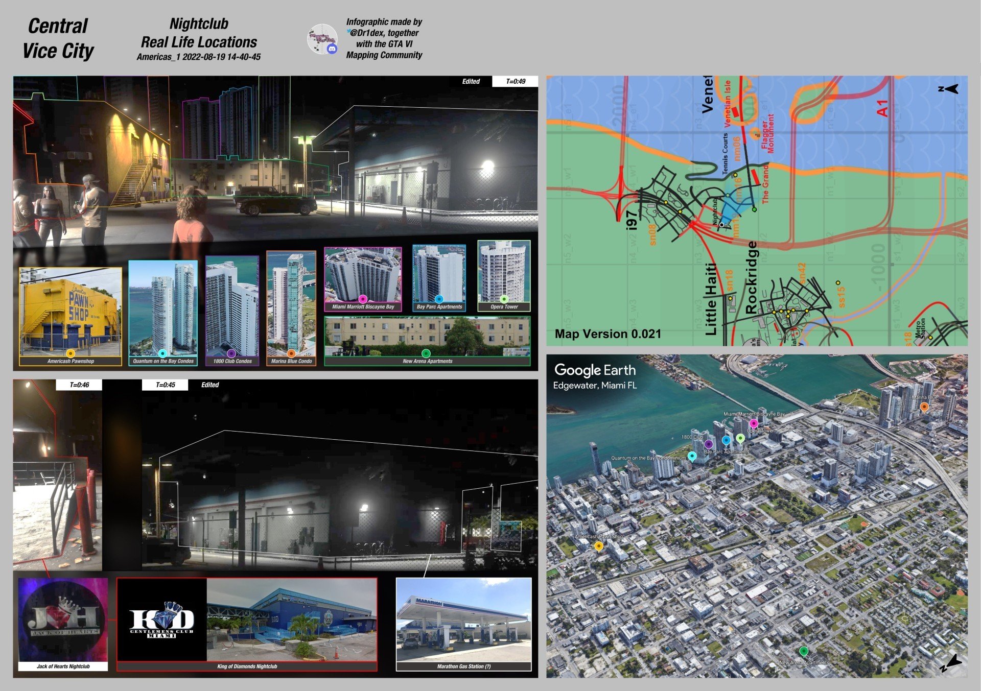The width and height of the screenshot is (981, 691).
Task: Click the Edgewater, Miami FL caption
Action: point(595,386)
